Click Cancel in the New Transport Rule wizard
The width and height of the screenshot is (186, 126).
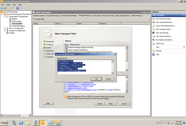click(124, 104)
